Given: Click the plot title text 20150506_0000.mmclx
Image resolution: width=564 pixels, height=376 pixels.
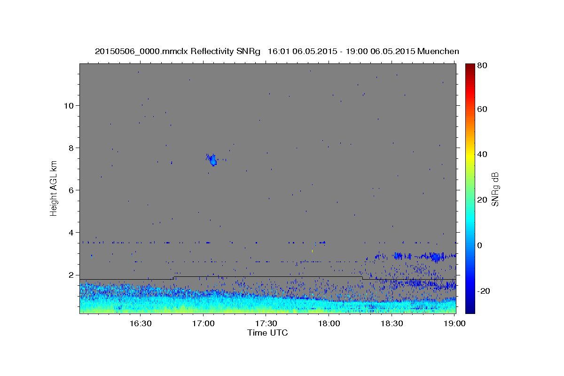Looking at the screenshot, I should tap(141, 51).
